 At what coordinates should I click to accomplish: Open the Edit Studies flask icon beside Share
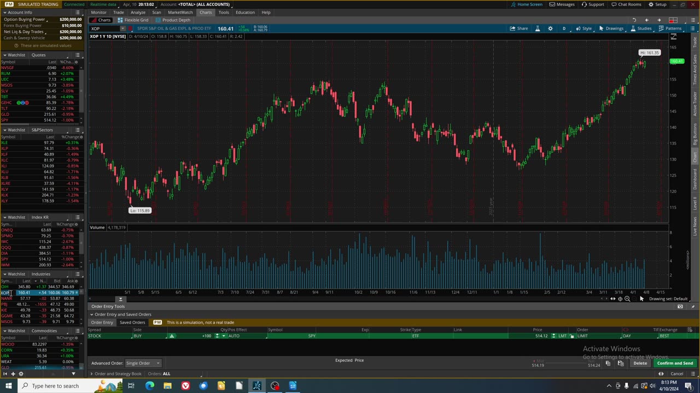point(538,28)
